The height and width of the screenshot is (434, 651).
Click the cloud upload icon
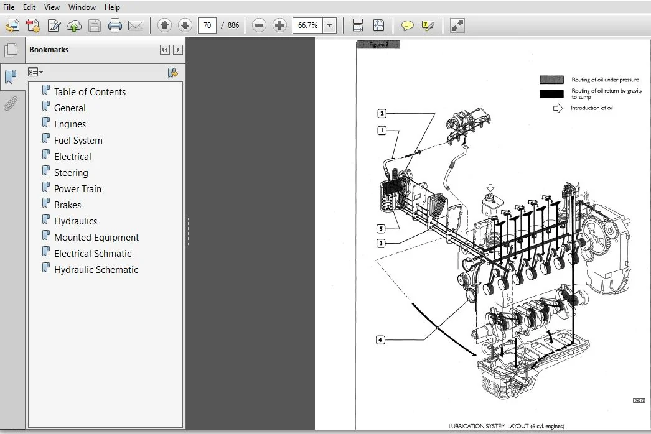click(74, 25)
